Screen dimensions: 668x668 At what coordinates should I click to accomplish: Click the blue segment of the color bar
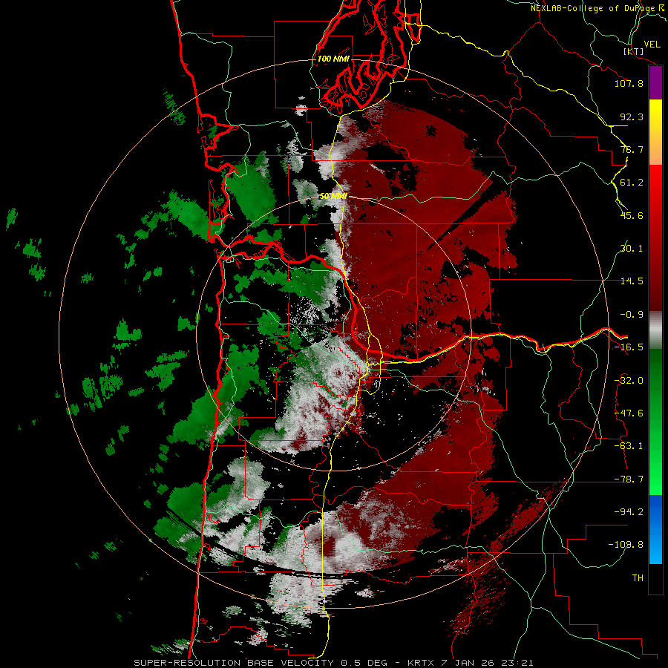point(655,529)
